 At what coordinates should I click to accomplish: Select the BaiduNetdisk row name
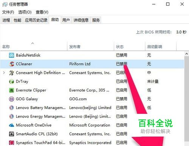[28, 55]
